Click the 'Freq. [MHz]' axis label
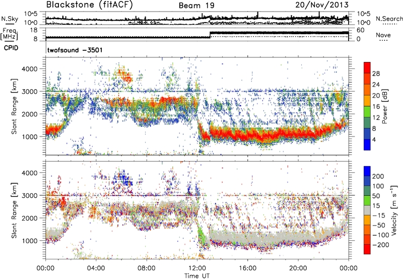 (9, 34)
